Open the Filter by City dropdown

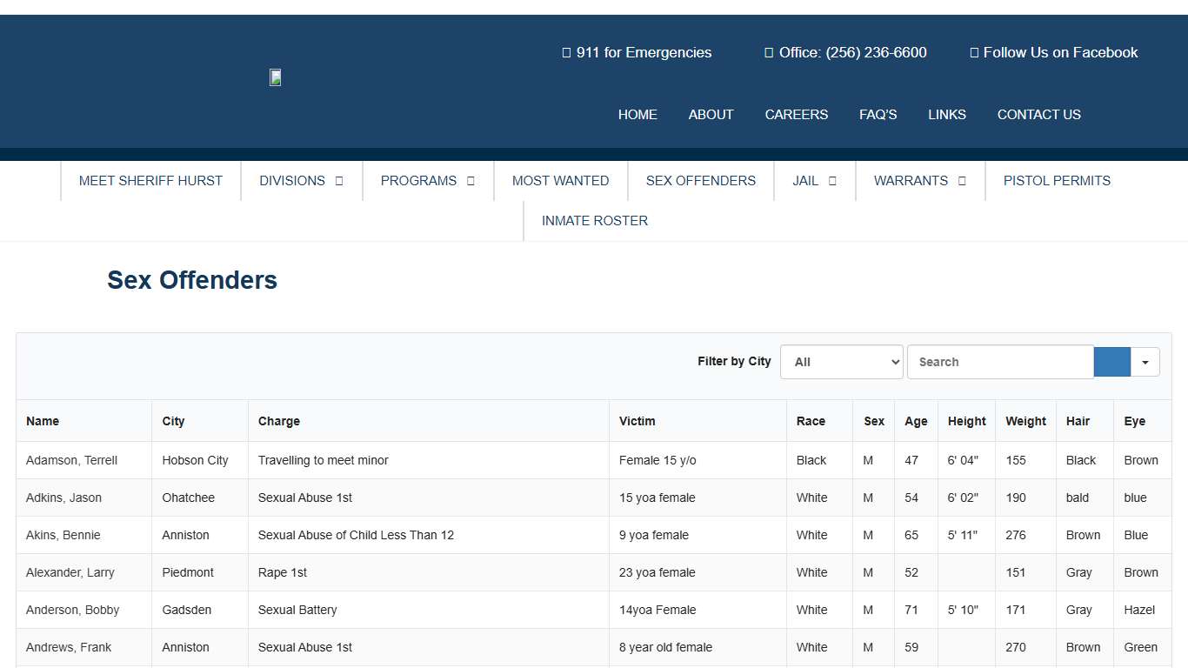[x=841, y=362]
